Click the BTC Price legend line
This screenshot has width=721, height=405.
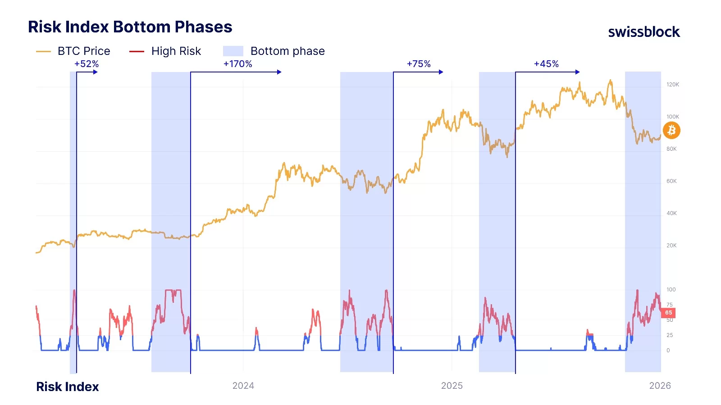point(43,51)
